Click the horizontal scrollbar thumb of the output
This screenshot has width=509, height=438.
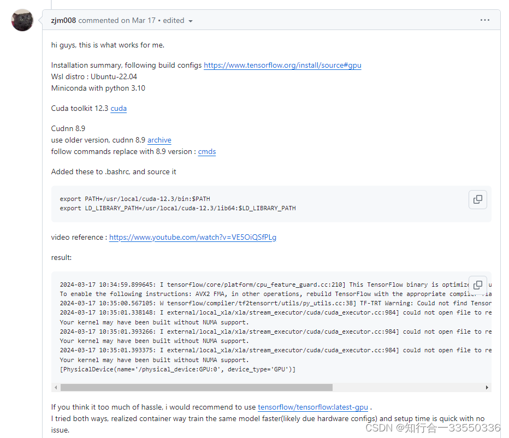[x=197, y=387]
